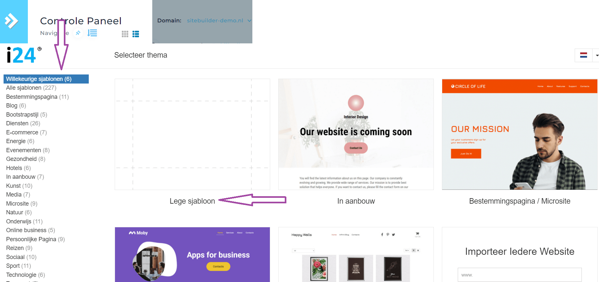Select the Lege sjabloon blank template thumbnail
Viewport: 599px width, 282px height.
point(192,134)
